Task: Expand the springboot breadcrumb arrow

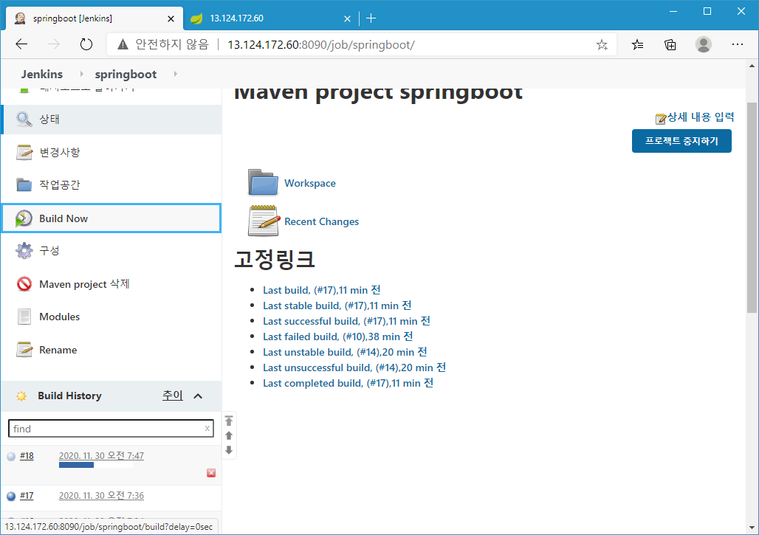Action: (x=175, y=74)
